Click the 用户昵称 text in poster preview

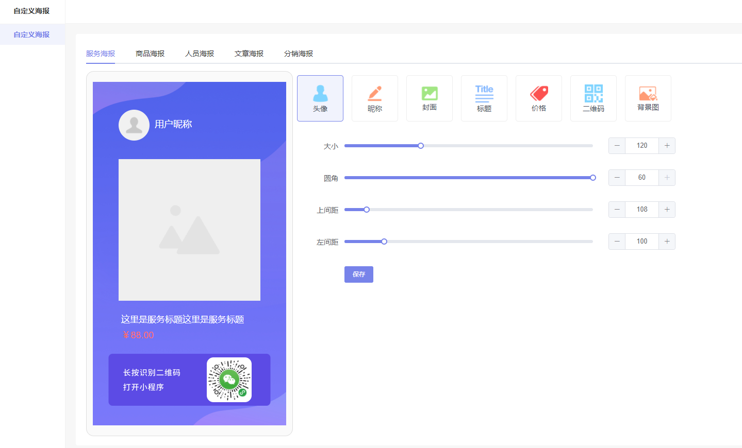point(173,124)
